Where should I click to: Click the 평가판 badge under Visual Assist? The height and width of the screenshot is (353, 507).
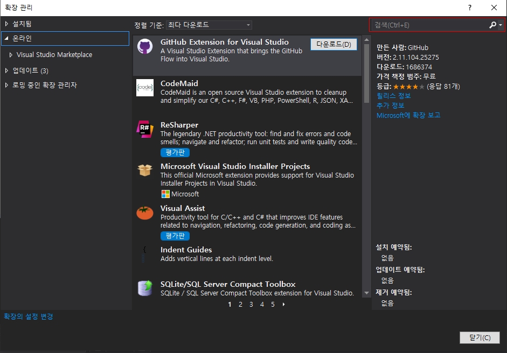[175, 236]
